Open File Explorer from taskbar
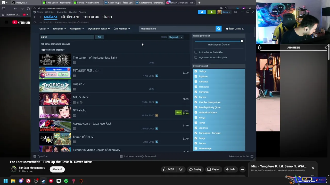Image resolution: width=330 pixels, height=185 pixels. coord(13,181)
